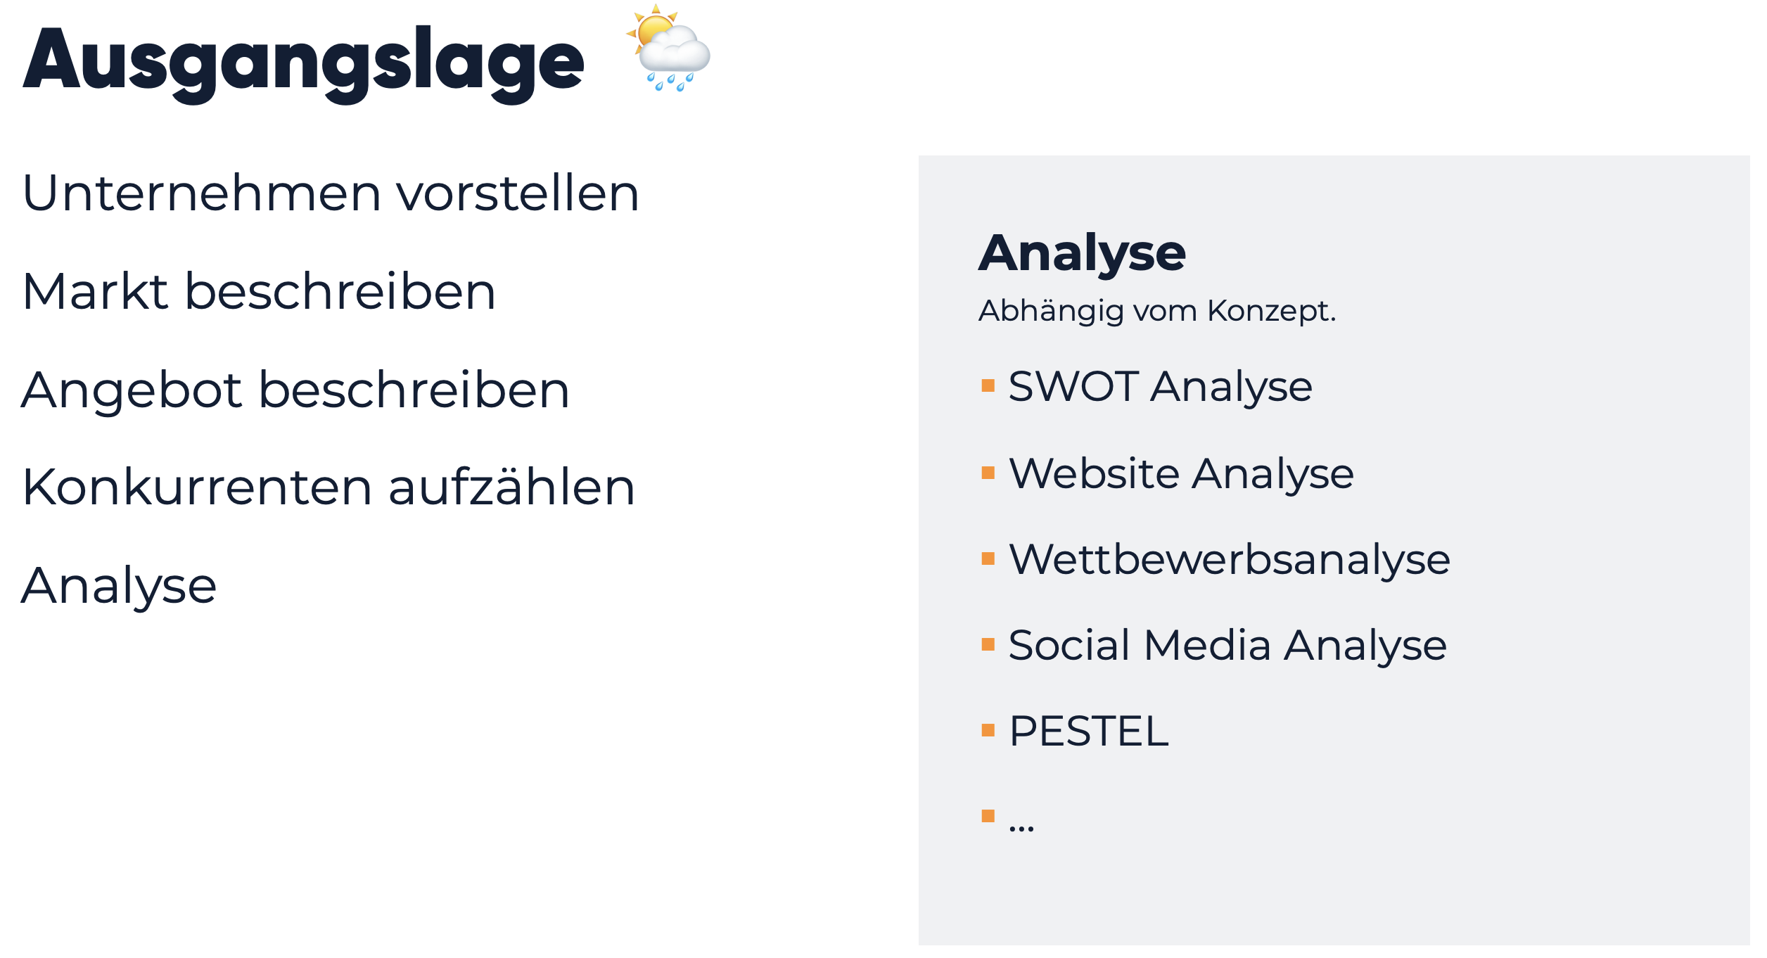1767x958 pixels.
Task: Click the SWOT Analyse list entry
Action: 1160,387
